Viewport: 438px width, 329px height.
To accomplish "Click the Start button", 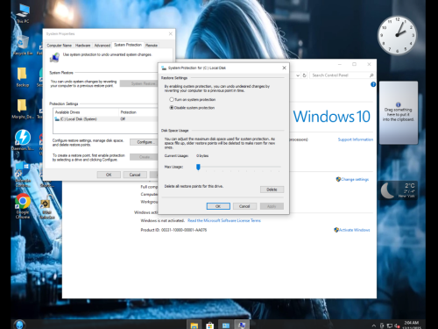I will click(20, 325).
